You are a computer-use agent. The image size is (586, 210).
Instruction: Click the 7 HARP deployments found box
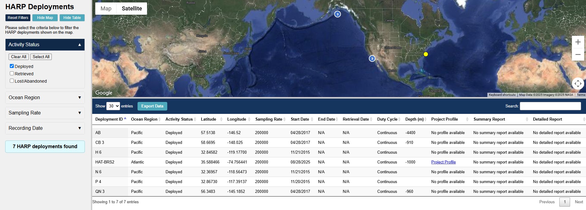(x=45, y=147)
